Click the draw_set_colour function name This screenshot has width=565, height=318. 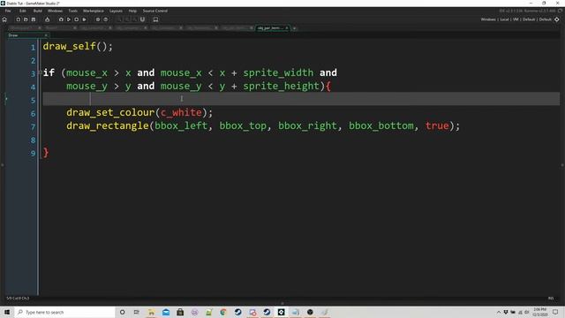(x=110, y=112)
